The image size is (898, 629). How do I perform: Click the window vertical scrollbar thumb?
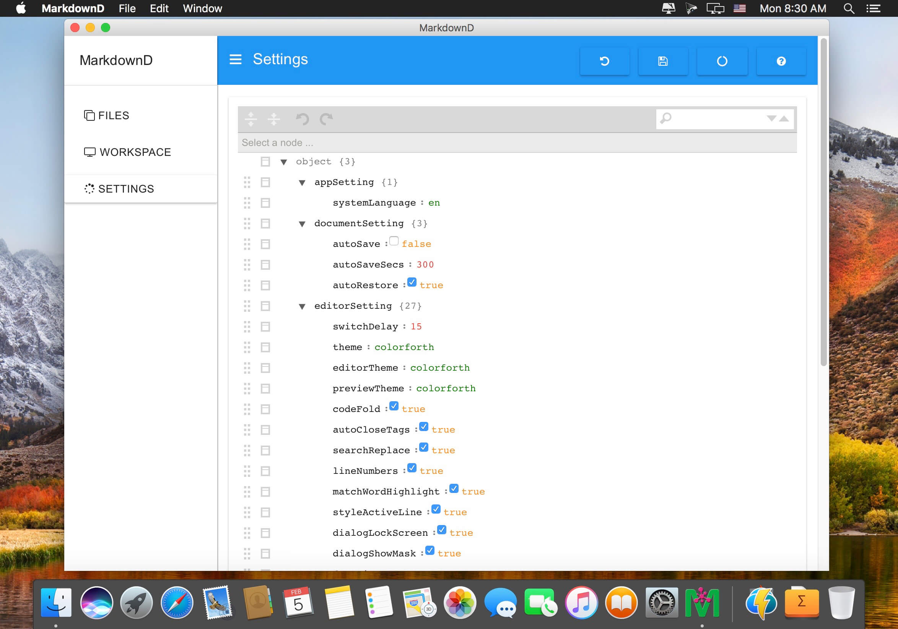coord(824,202)
